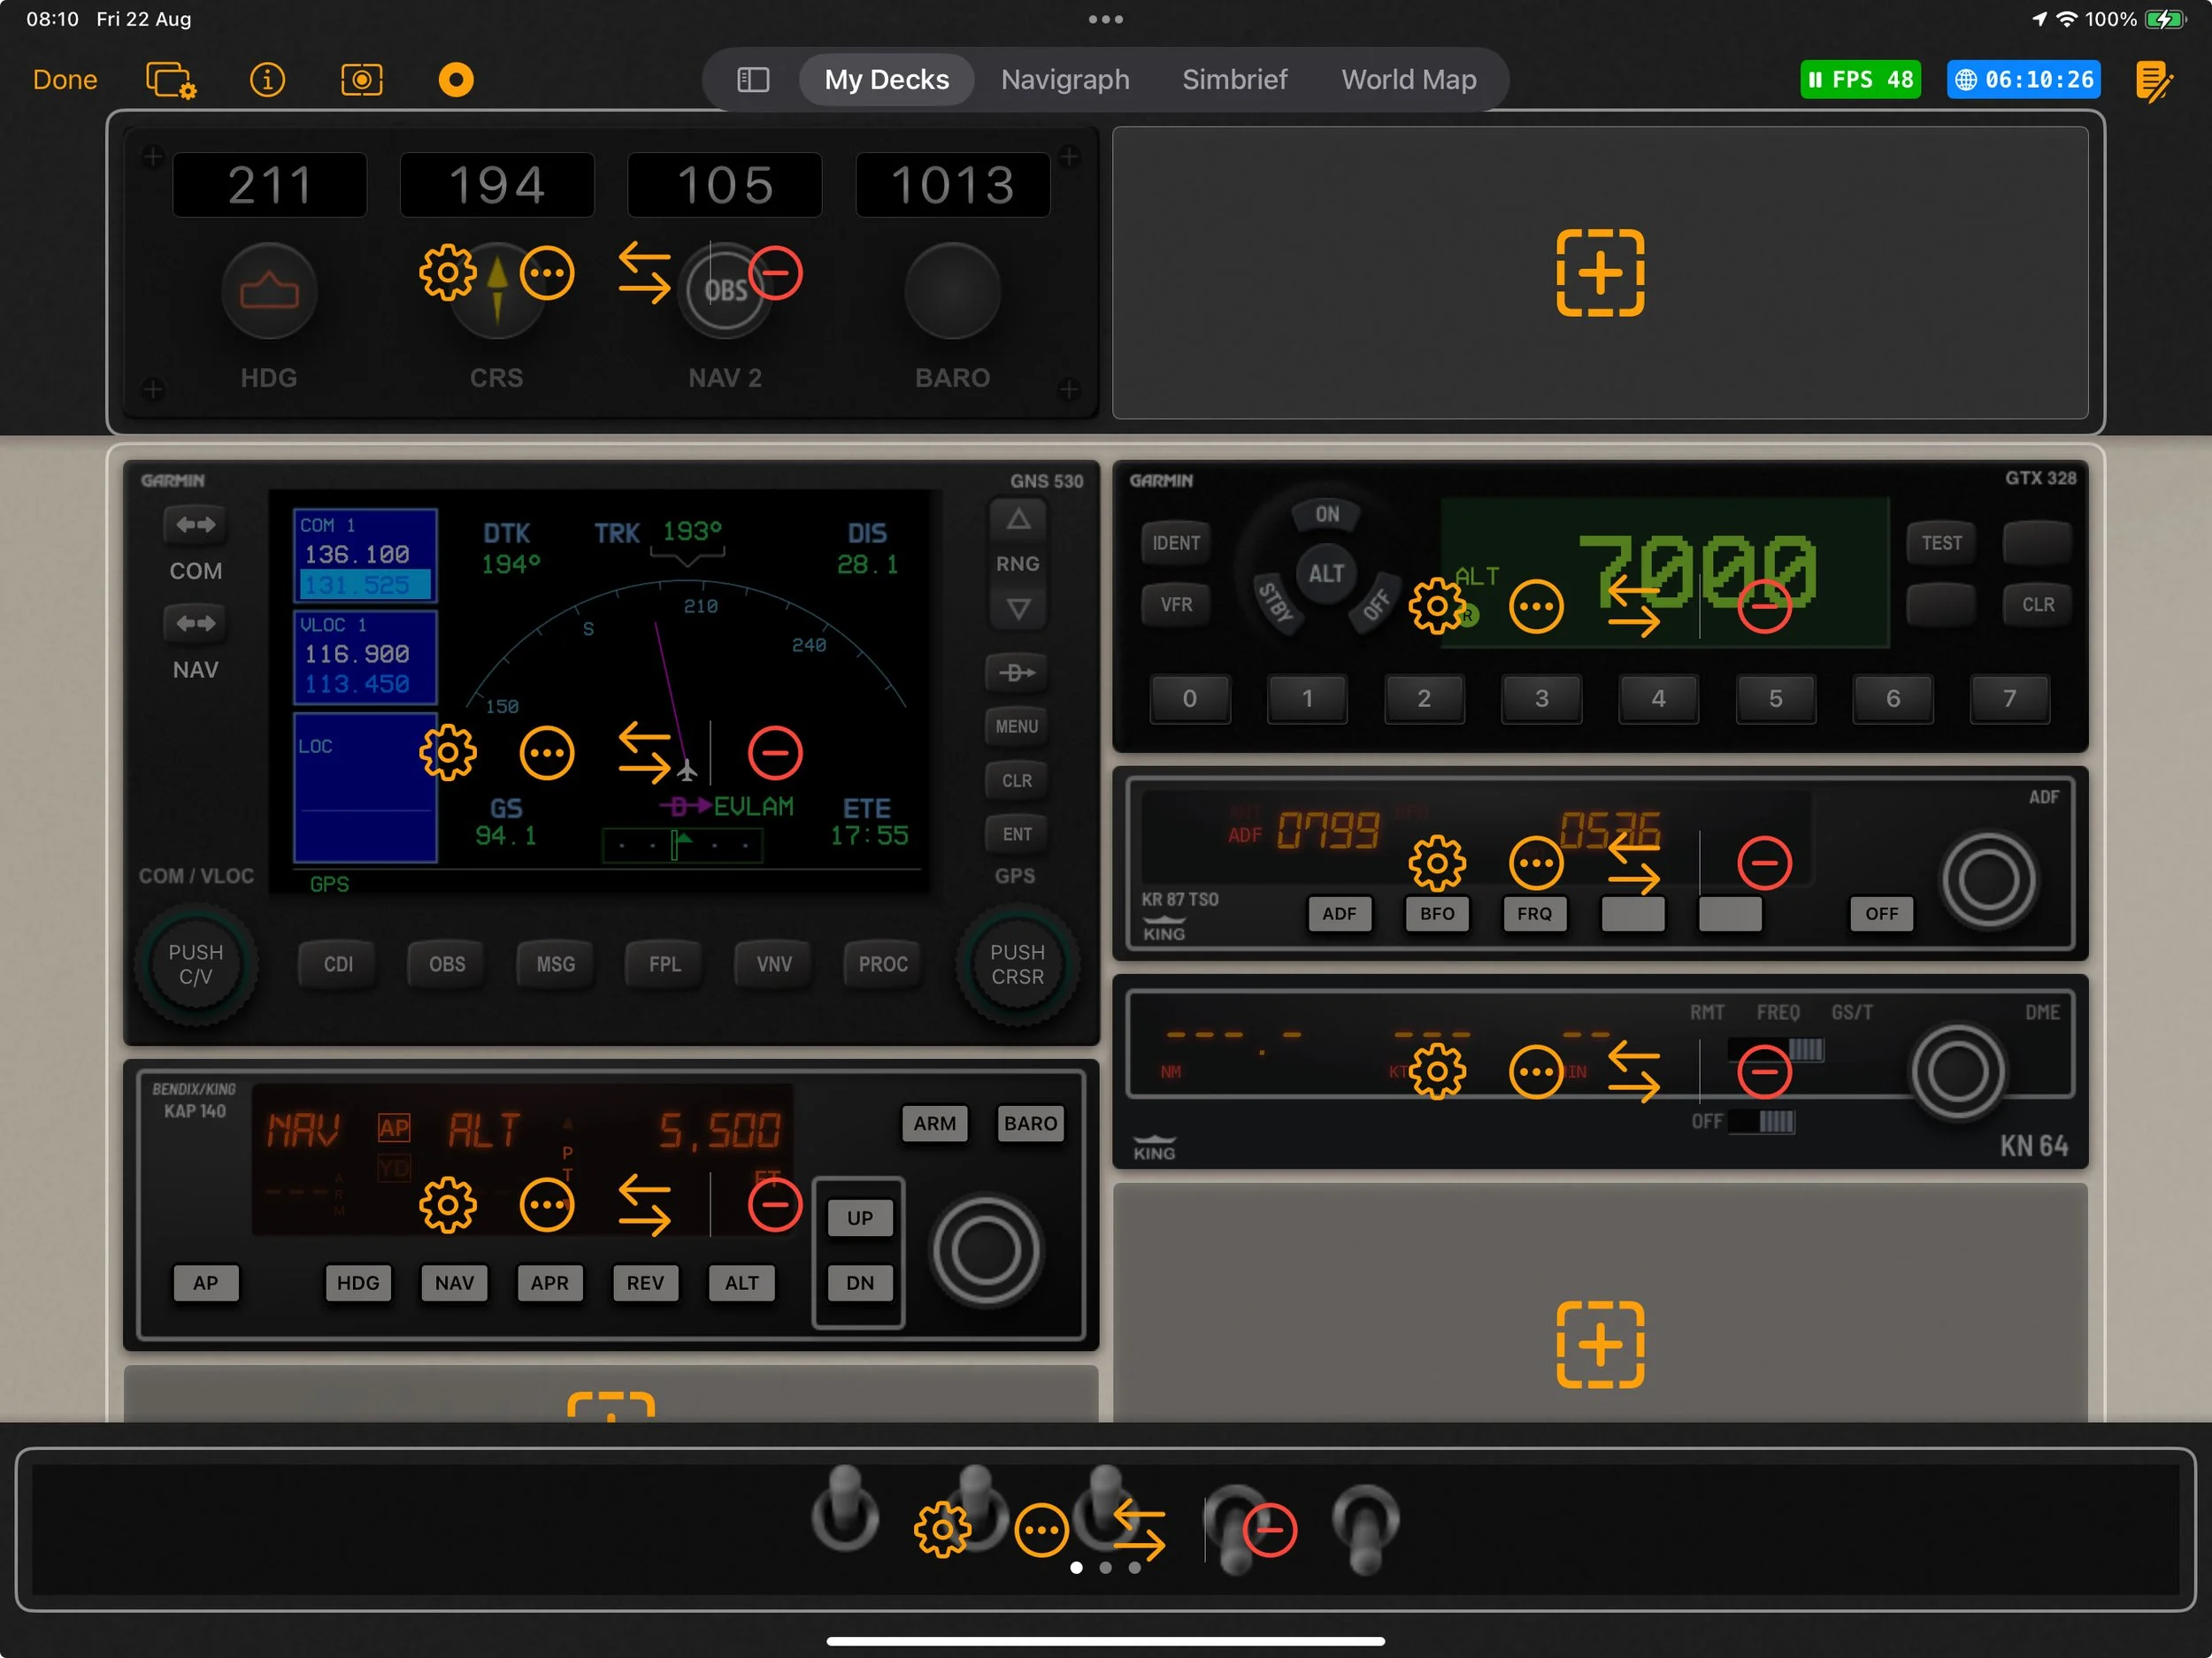Viewport: 2212px width, 1658px height.
Task: Open the notes pencil icon top right
Action: (2153, 80)
